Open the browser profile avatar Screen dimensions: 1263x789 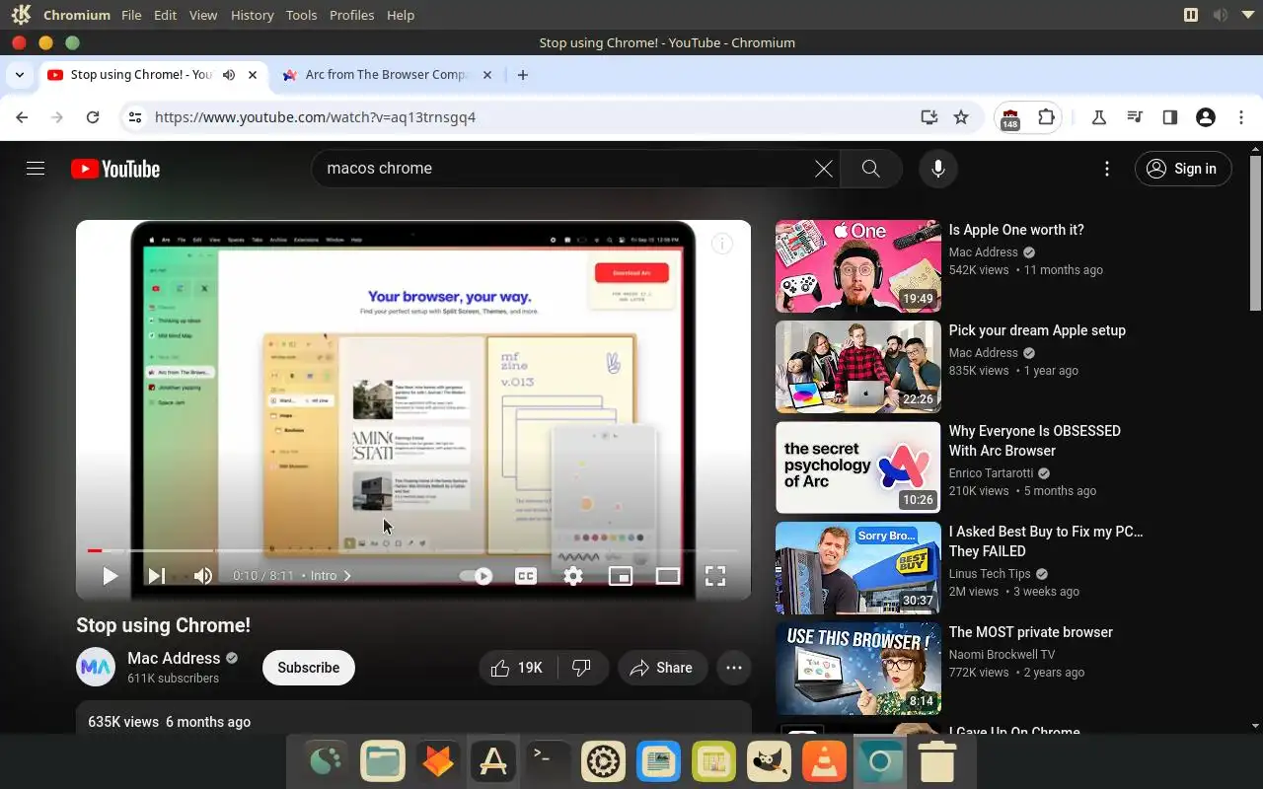1205,117
